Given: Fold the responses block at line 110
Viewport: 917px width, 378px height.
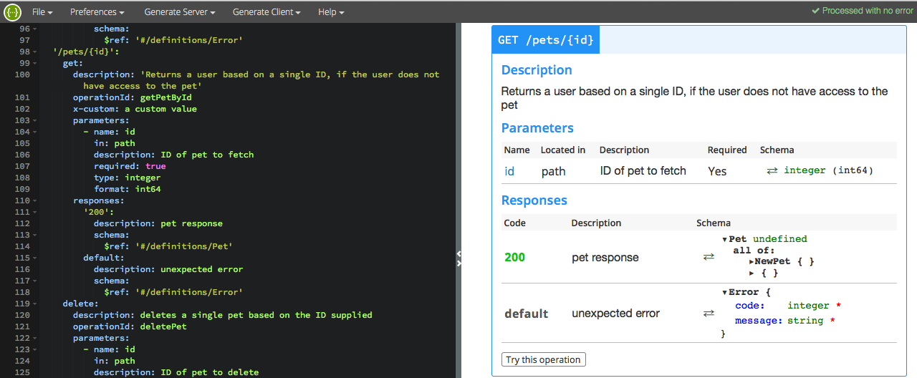Looking at the screenshot, I should coord(35,201).
